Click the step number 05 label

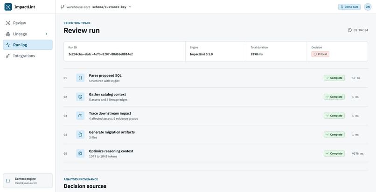tap(65, 154)
